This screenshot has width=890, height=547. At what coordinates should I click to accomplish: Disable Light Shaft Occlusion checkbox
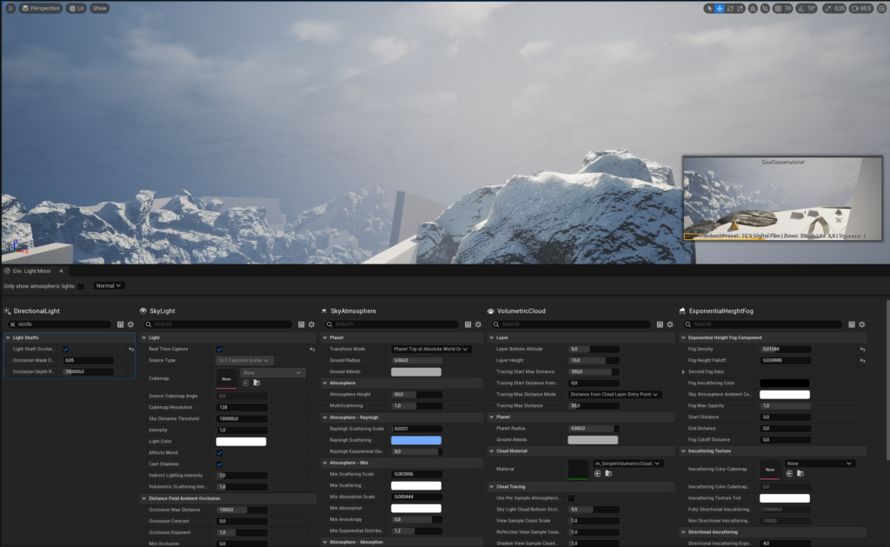66,349
